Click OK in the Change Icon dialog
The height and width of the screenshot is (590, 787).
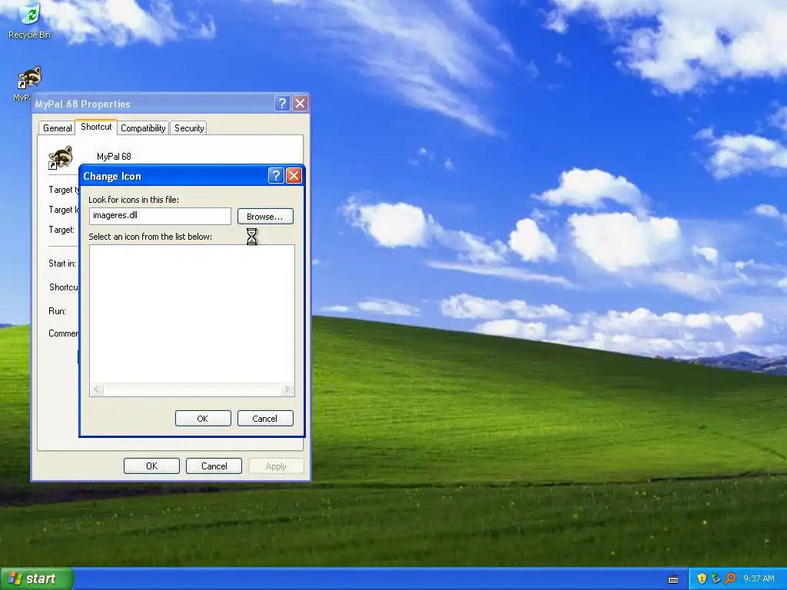pos(203,419)
